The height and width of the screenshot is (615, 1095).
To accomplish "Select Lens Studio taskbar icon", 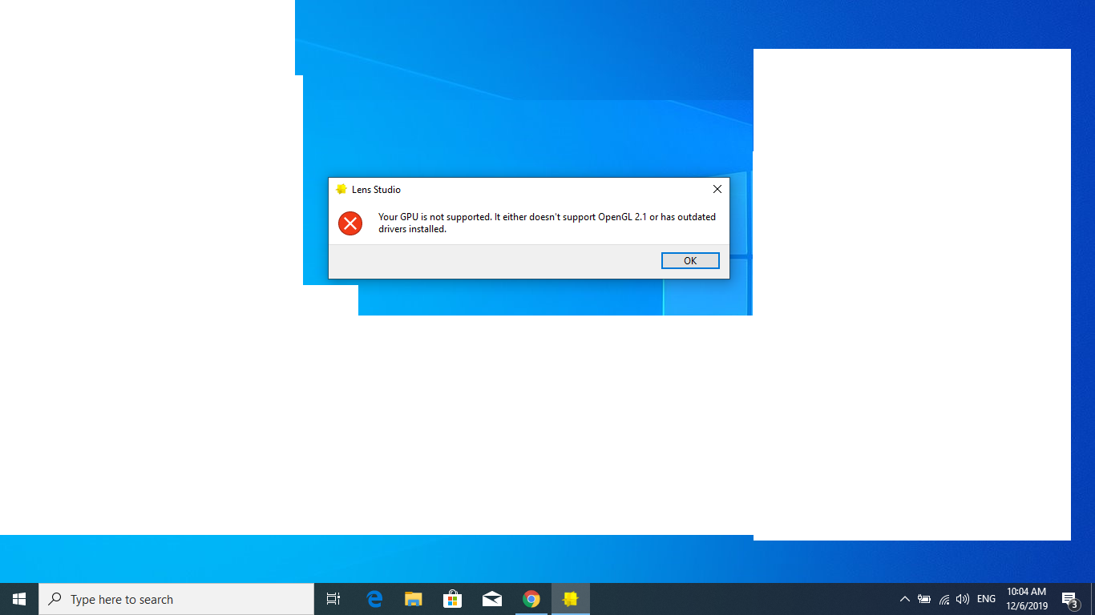I will tap(571, 599).
